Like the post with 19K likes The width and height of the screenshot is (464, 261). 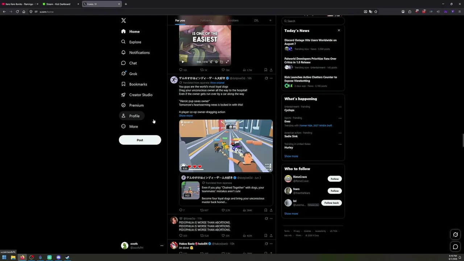point(225,70)
